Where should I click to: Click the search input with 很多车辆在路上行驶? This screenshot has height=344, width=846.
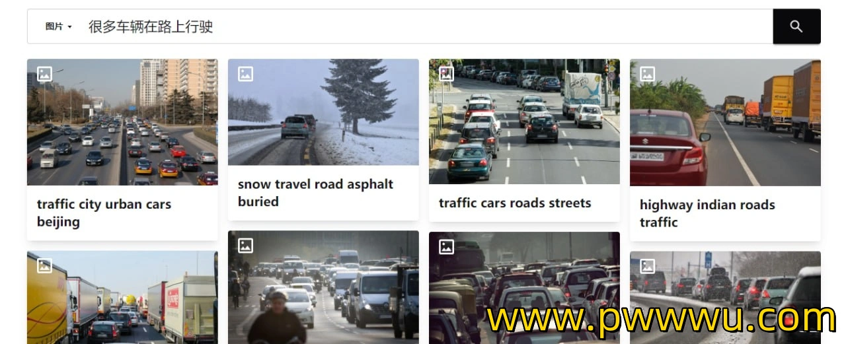(426, 27)
